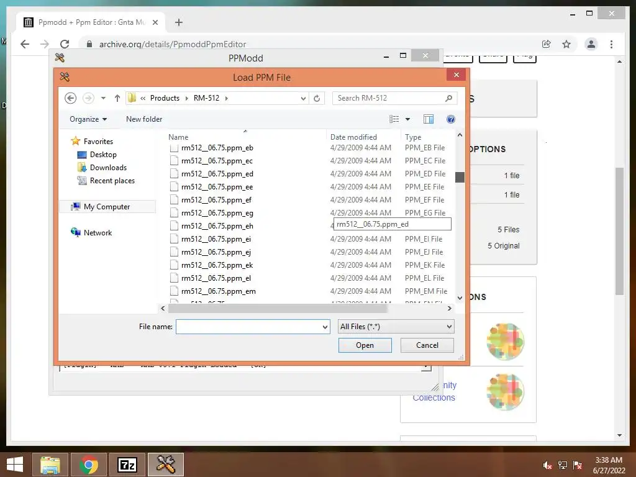Viewport: 636px width, 477px height.
Task: Select My Computer in the navigation pane
Action: click(x=107, y=206)
